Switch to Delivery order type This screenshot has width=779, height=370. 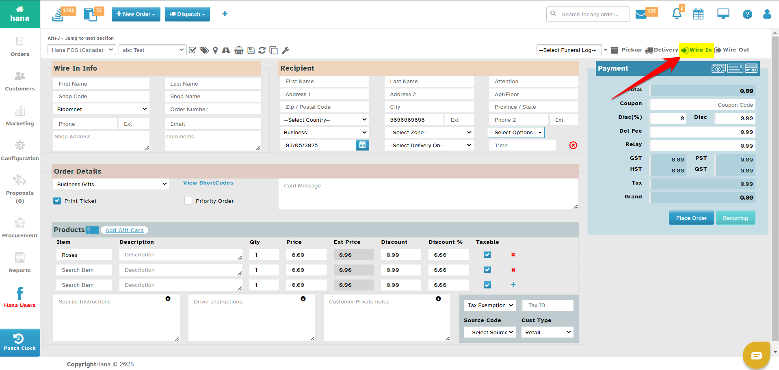[662, 50]
